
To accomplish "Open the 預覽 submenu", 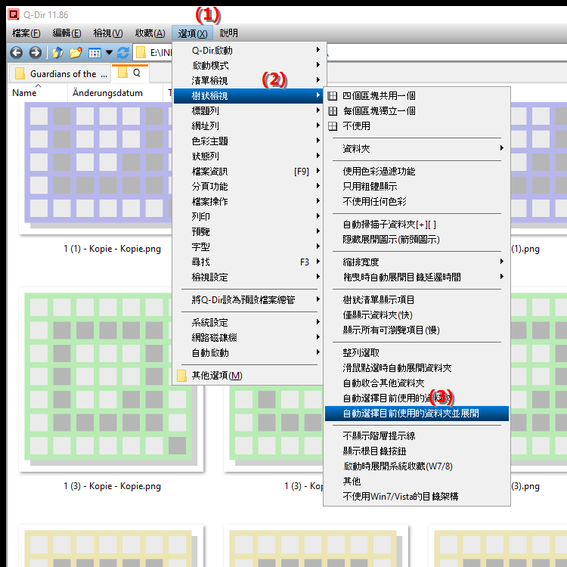I will pos(249,232).
